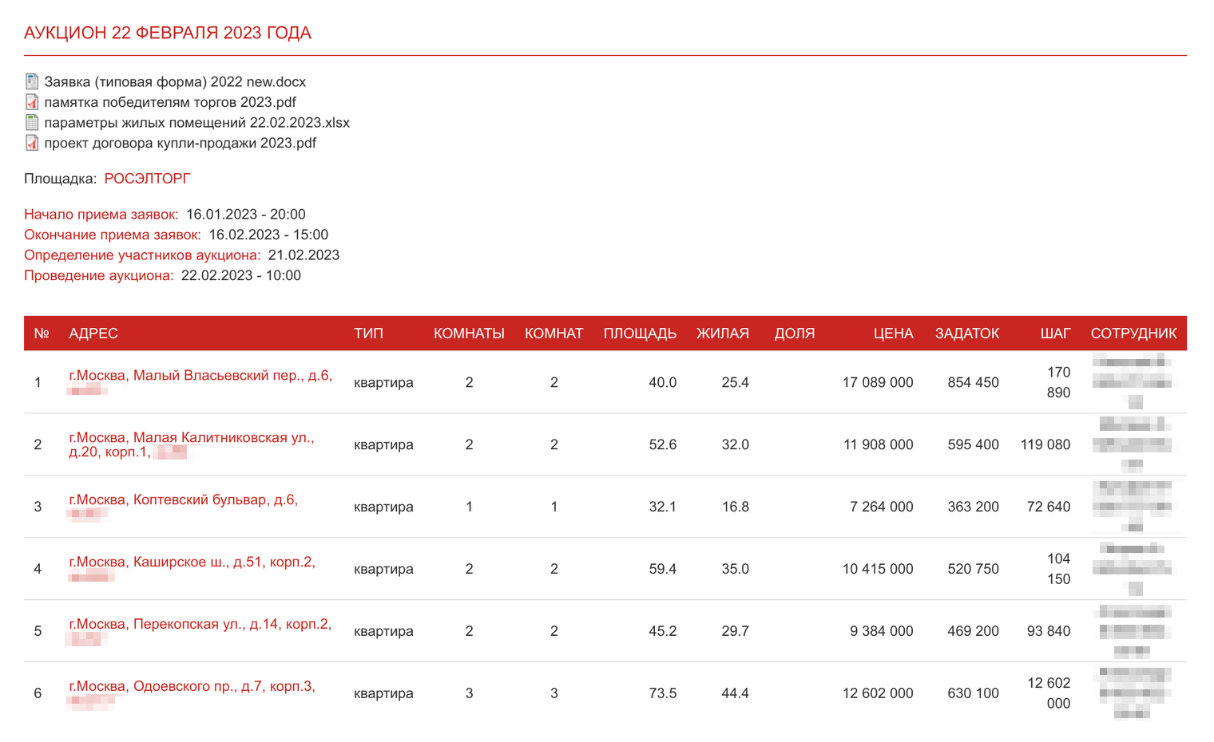The width and height of the screenshot is (1214, 742).
Task: Click the date 16.02.2023 - 15:00
Action: 268,235
